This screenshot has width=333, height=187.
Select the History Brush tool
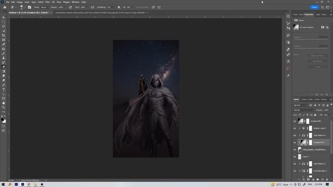4,62
